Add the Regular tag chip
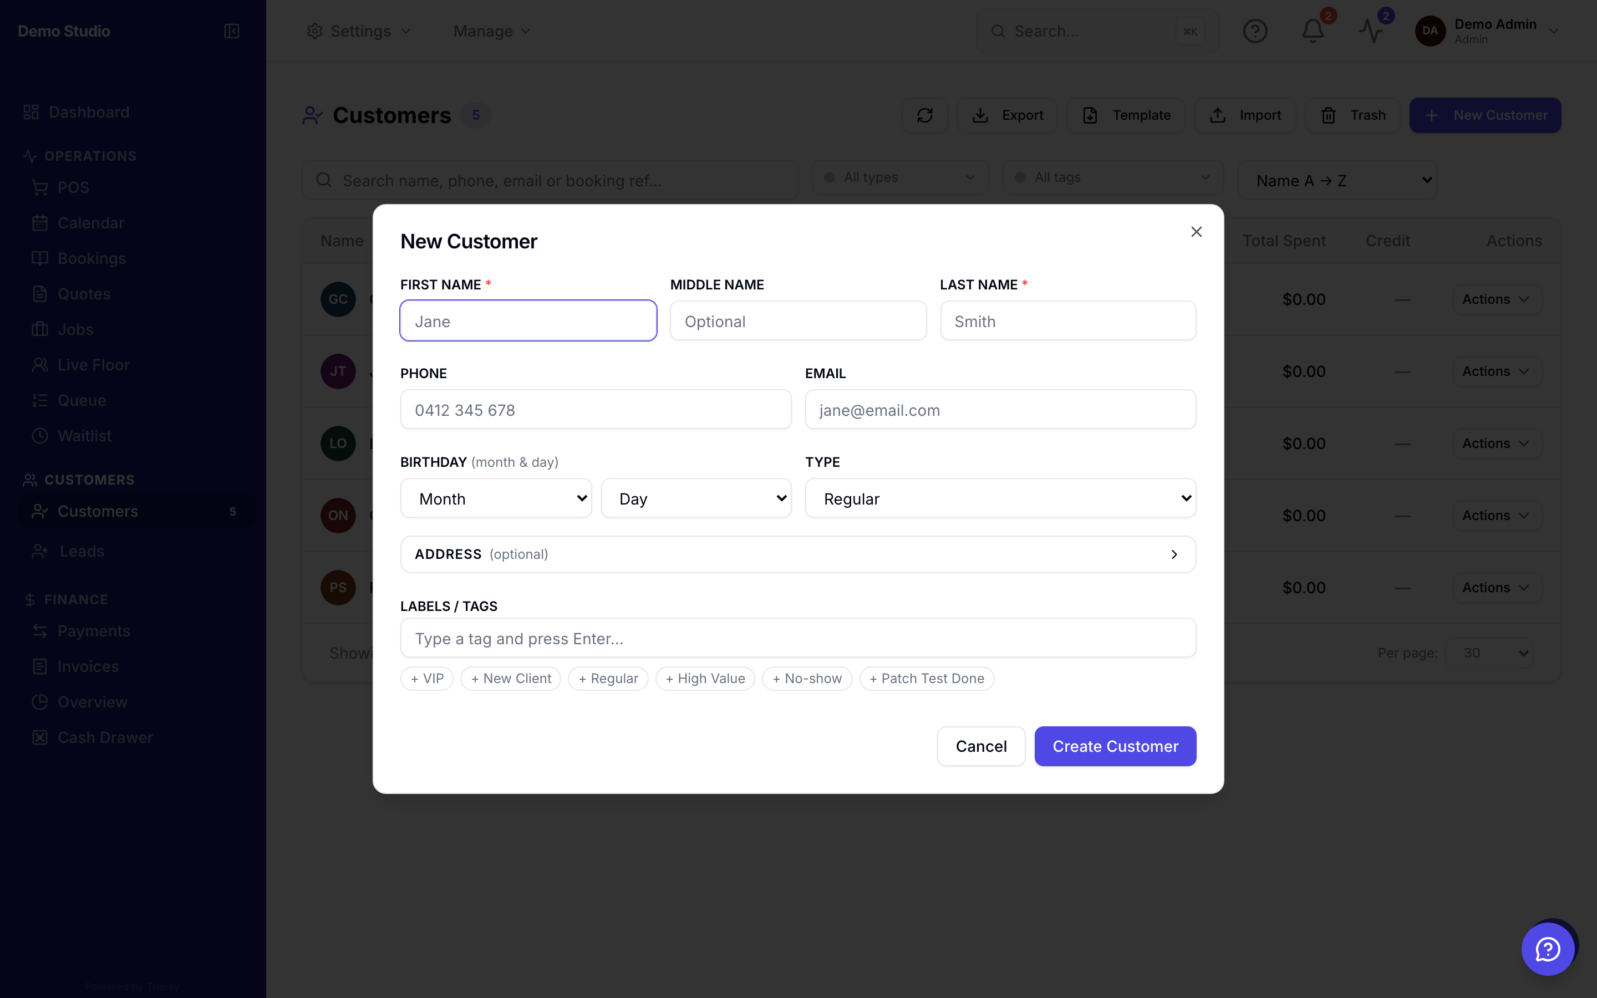Screen dimensions: 1597x998 tap(608, 679)
